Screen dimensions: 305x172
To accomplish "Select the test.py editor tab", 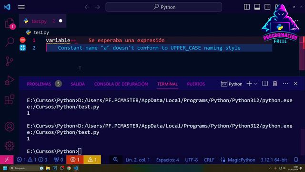I will (42, 21).
